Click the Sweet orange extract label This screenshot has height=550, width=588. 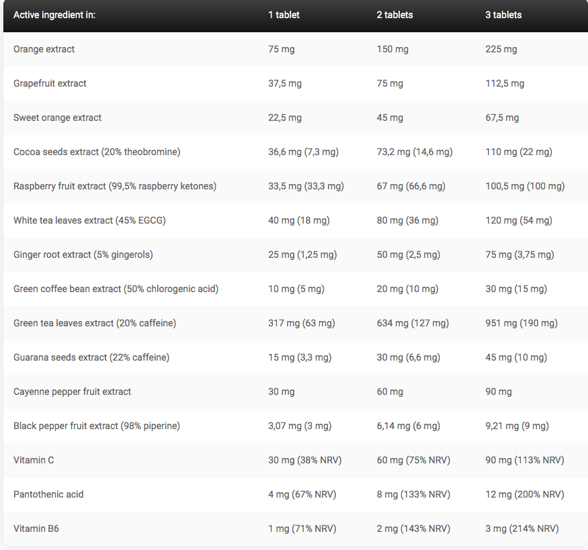click(58, 118)
